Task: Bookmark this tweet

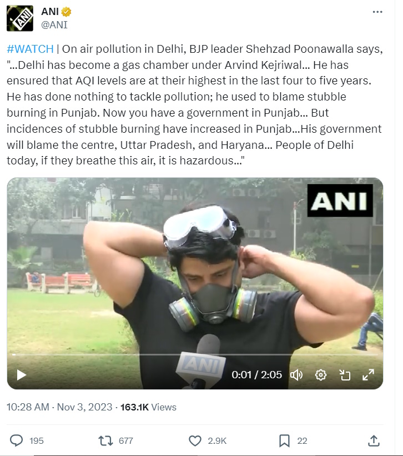Action: [x=284, y=440]
